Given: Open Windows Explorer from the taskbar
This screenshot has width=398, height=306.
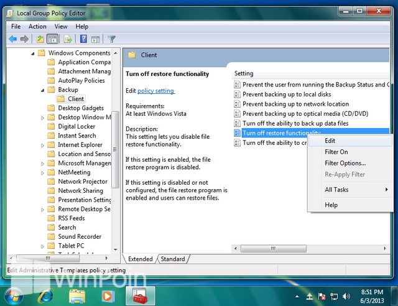Looking at the screenshot, I should pos(77,296).
